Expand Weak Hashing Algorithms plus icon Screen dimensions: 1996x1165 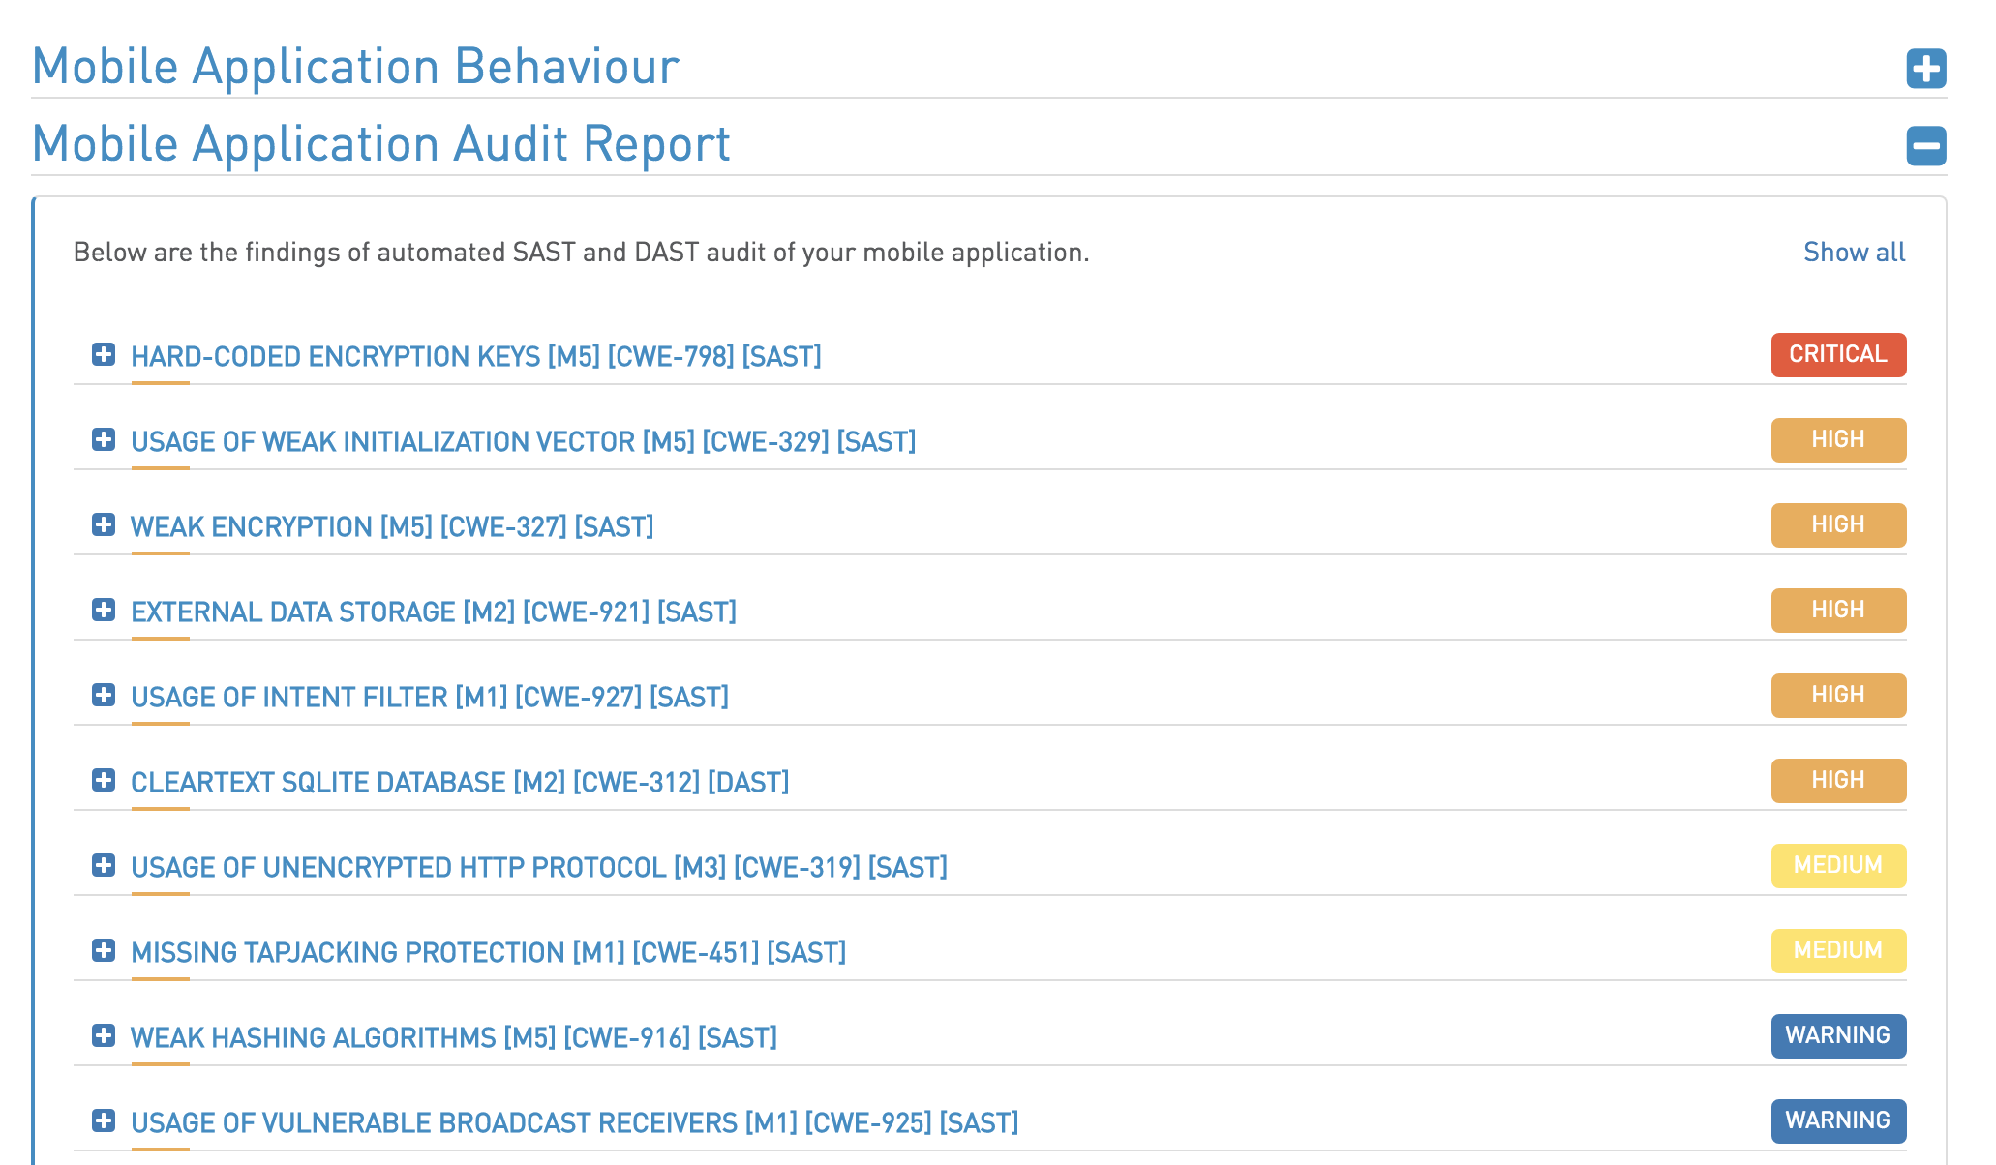[x=104, y=1035]
